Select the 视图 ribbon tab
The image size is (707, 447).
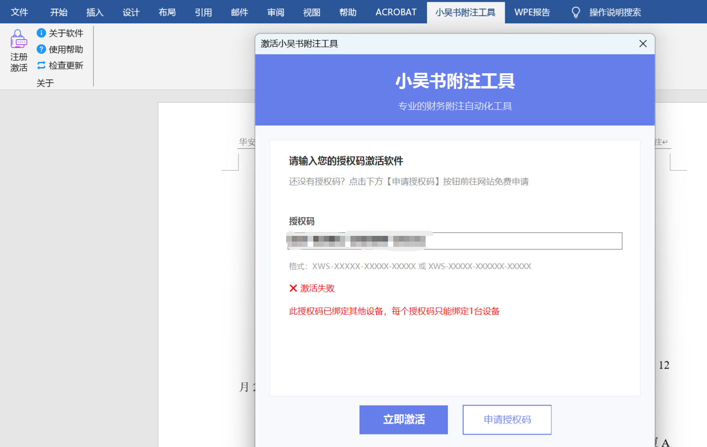click(x=312, y=12)
